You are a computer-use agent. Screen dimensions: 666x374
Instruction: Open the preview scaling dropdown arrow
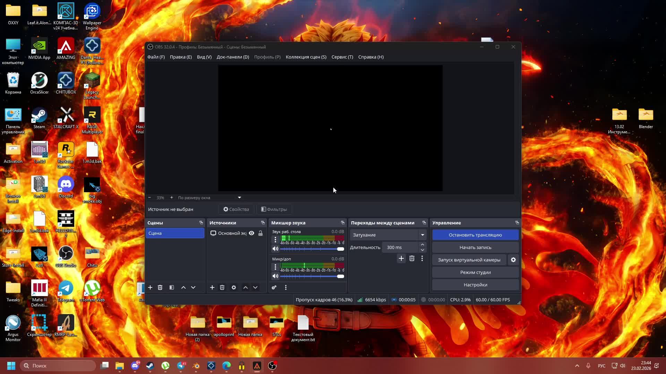tap(239, 197)
